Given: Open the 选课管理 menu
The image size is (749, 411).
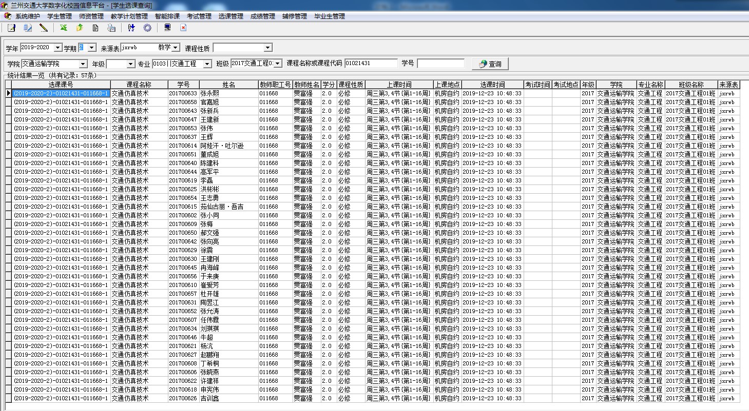Looking at the screenshot, I should click(x=231, y=16).
